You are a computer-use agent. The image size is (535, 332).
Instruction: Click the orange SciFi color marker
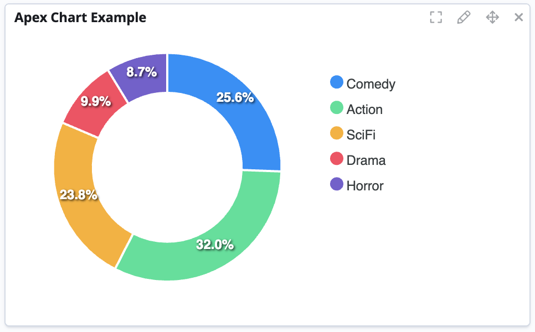coord(337,134)
